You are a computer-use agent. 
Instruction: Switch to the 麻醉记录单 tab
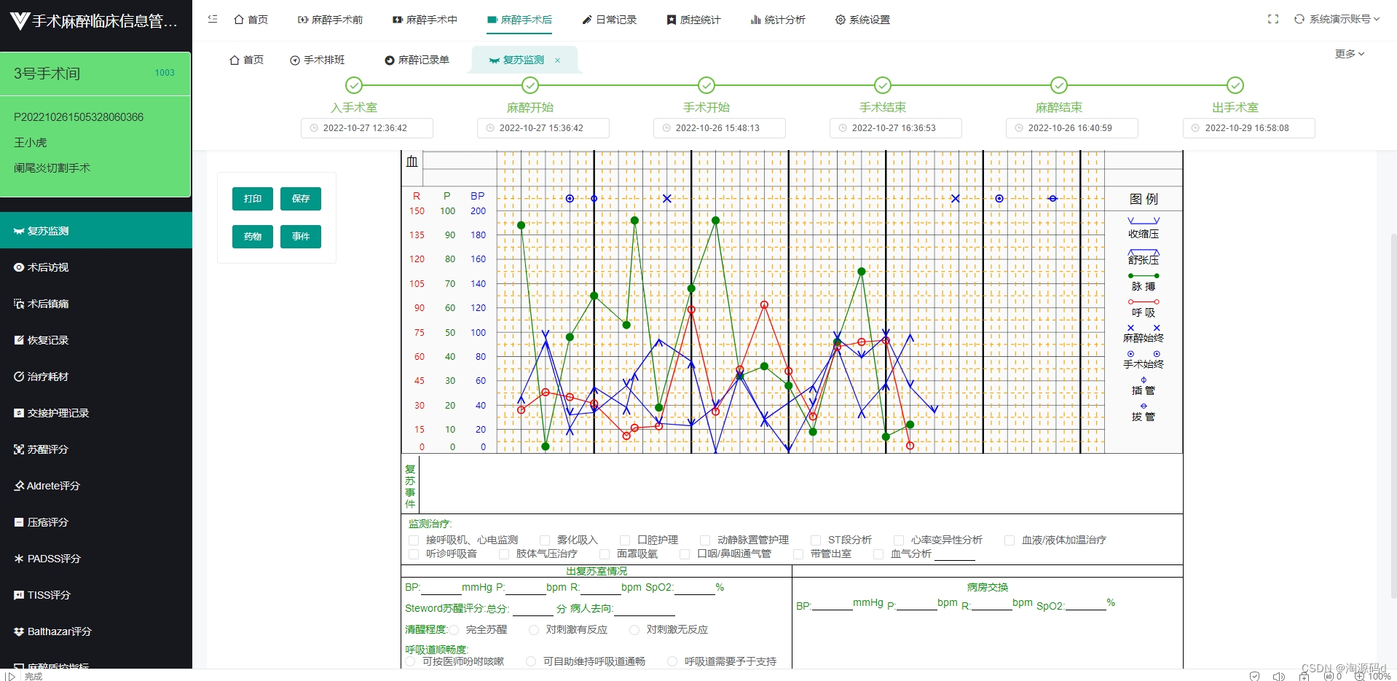pos(417,60)
